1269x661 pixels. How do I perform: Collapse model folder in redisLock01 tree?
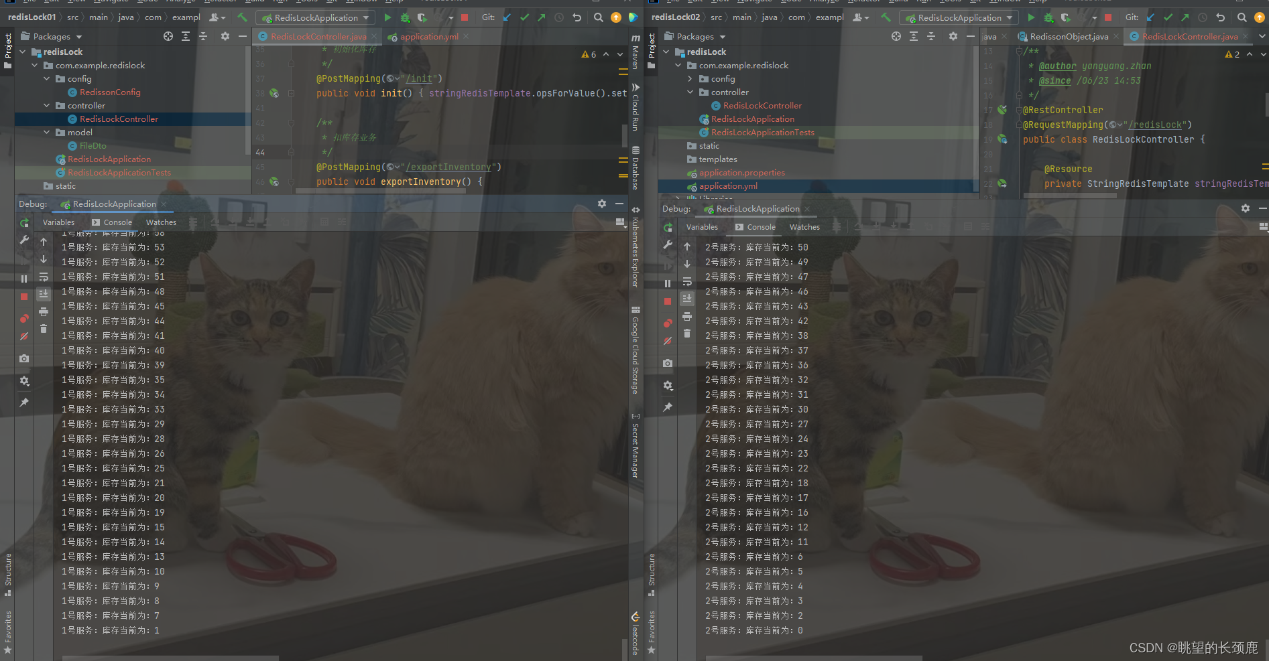[46, 132]
